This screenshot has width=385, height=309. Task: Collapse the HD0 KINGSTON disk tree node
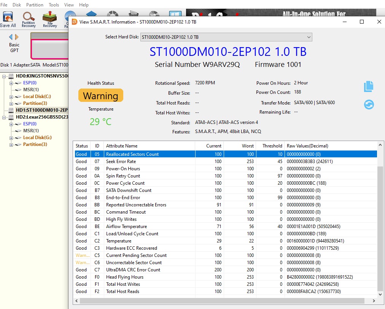point(4,76)
